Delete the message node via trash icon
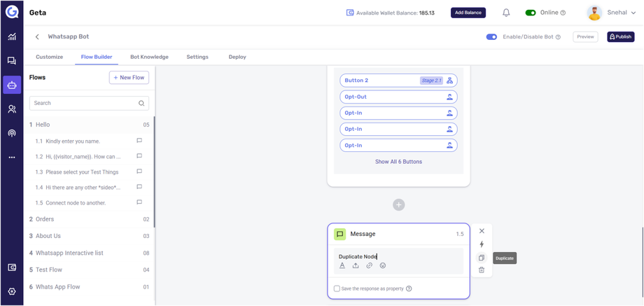Screen dimensions: 644x306 (x=482, y=270)
